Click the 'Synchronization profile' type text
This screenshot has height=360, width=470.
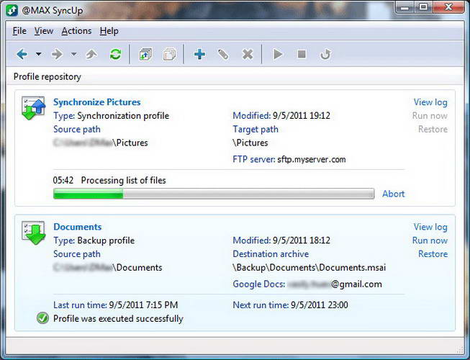tap(123, 116)
